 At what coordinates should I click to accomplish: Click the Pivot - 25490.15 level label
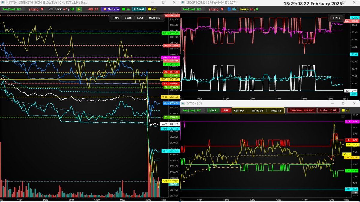click(170, 57)
